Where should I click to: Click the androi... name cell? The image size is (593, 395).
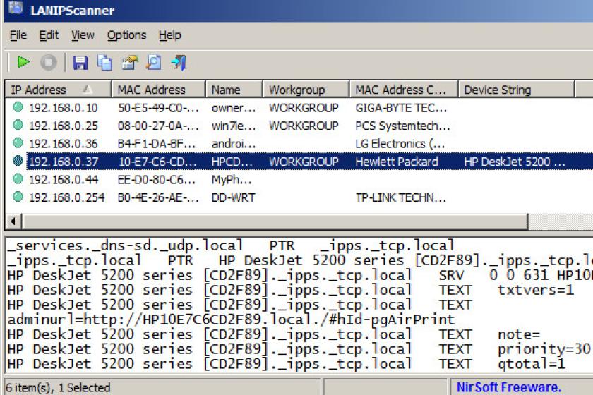pyautogui.click(x=234, y=144)
